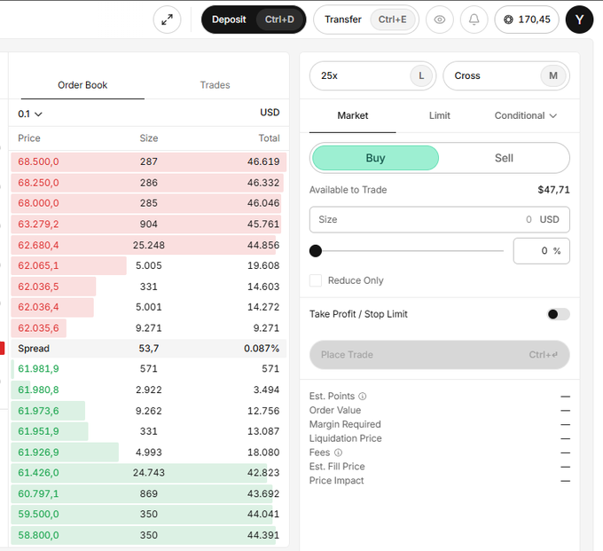Viewport: 603px width, 551px height.
Task: Switch to the Trades tab
Action: tap(215, 85)
